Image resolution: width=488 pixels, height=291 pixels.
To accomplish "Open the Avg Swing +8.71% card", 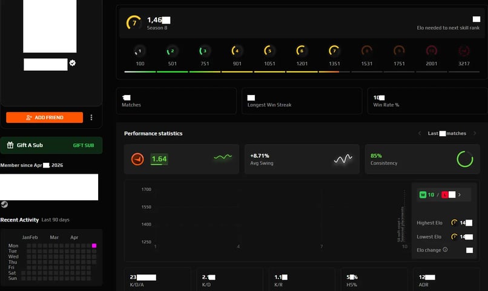I will pos(302,159).
